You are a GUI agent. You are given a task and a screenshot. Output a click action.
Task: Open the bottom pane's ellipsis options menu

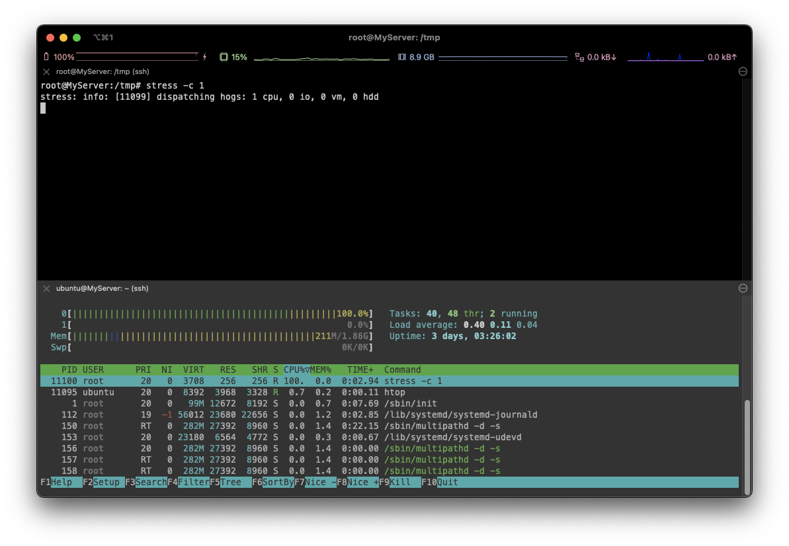(743, 288)
